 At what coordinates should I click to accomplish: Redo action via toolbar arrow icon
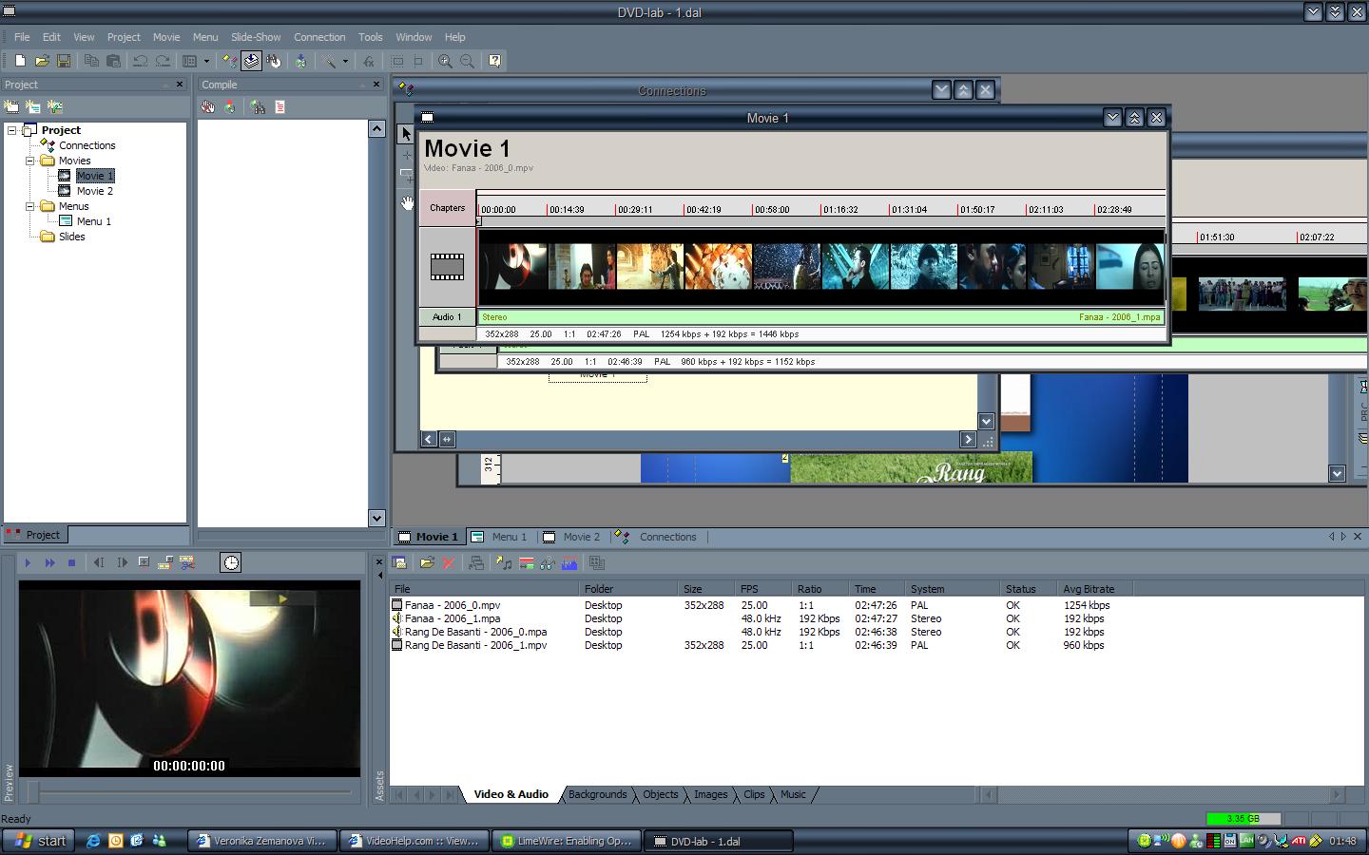click(163, 61)
